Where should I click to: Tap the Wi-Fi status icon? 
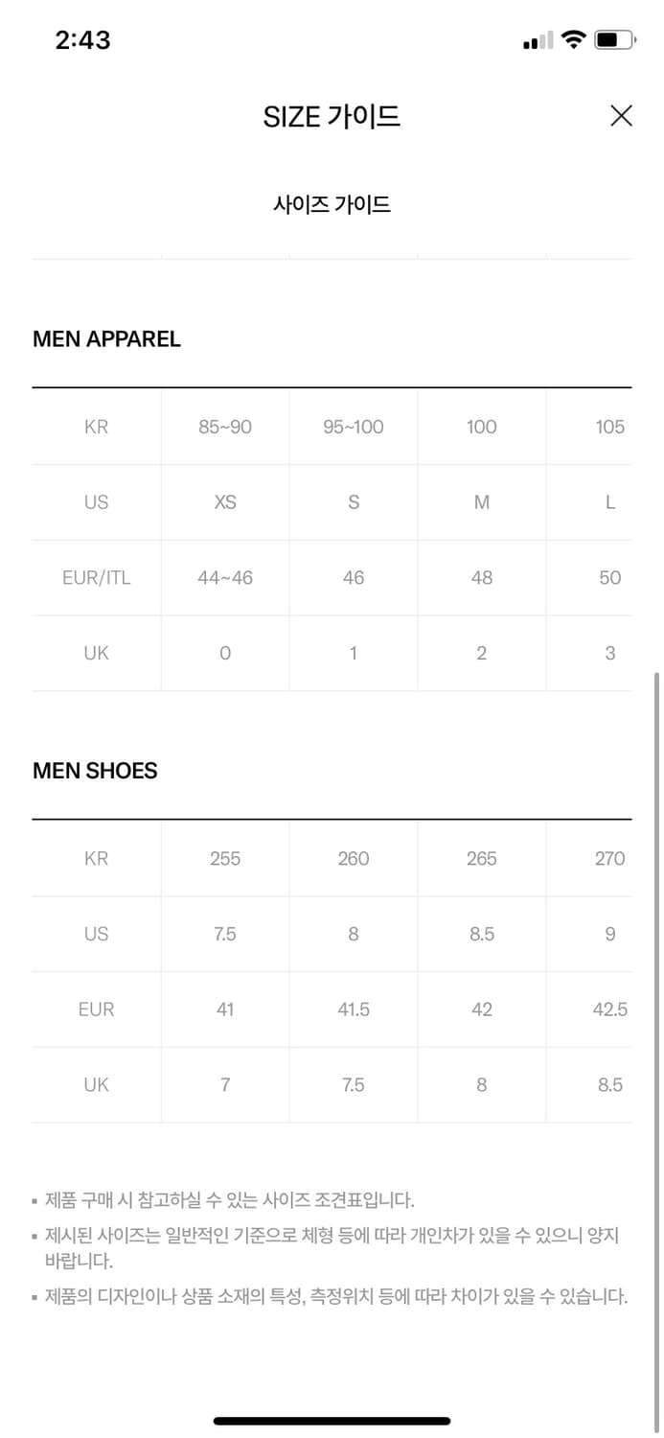[x=574, y=39]
